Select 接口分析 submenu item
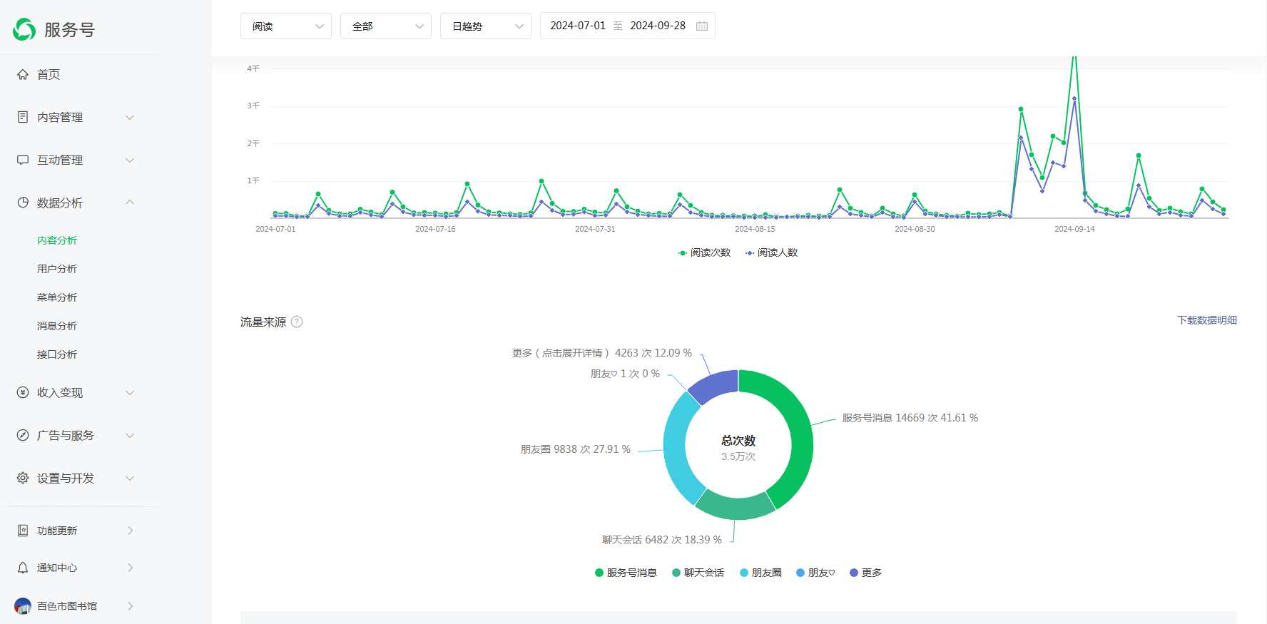This screenshot has width=1267, height=624. (57, 354)
